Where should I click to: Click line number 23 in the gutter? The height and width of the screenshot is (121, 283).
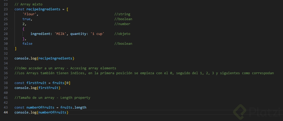[x=6, y=9]
